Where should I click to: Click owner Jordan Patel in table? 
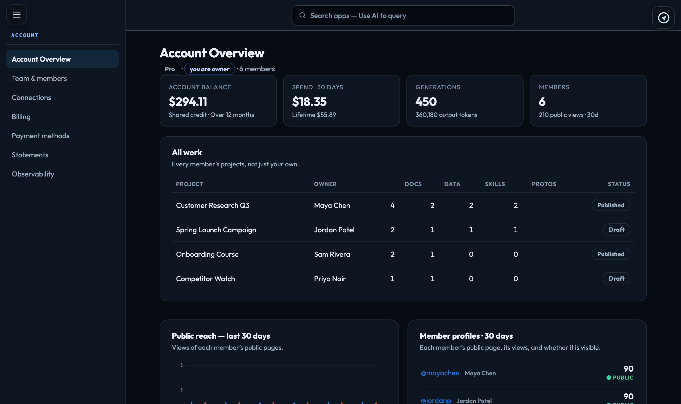(334, 230)
